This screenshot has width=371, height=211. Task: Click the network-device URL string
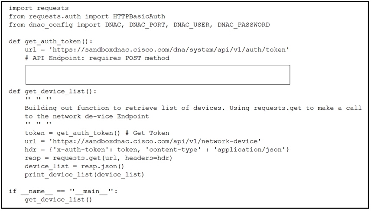(155, 141)
